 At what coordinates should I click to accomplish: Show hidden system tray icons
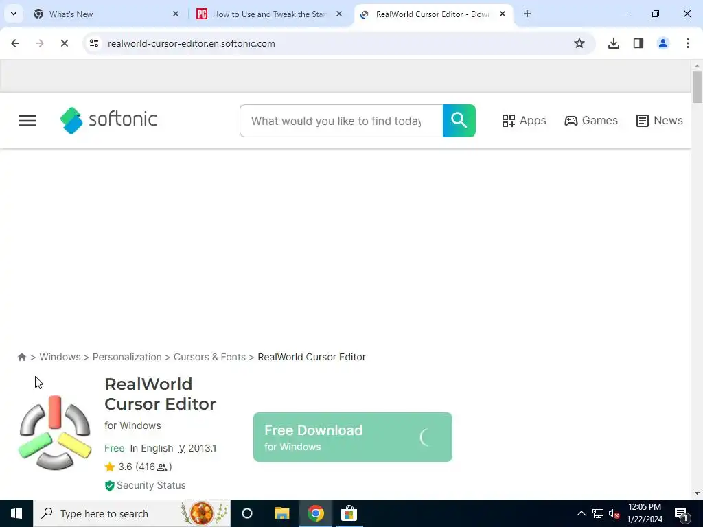581,513
